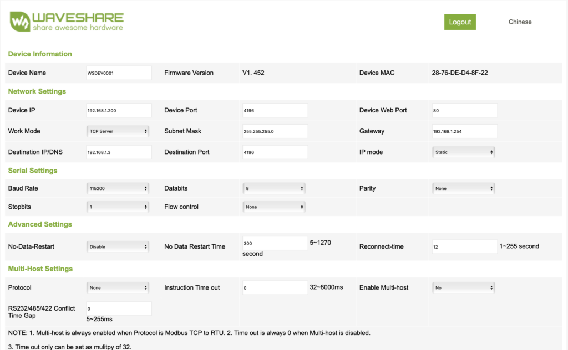Click the 32~8000ms range hint

click(326, 287)
